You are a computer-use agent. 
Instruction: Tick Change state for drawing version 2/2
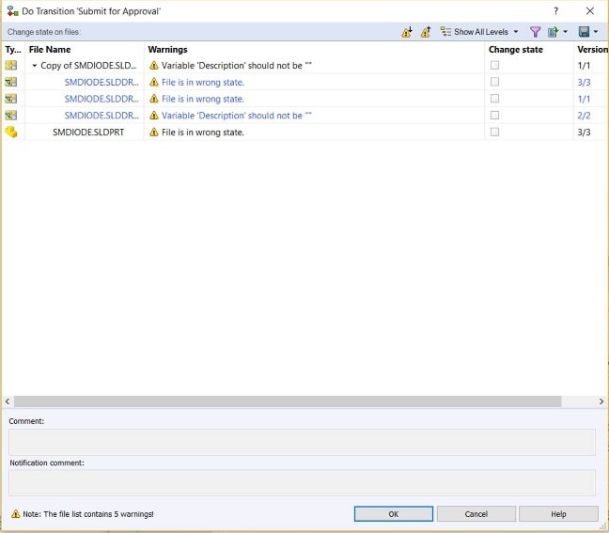pos(494,116)
